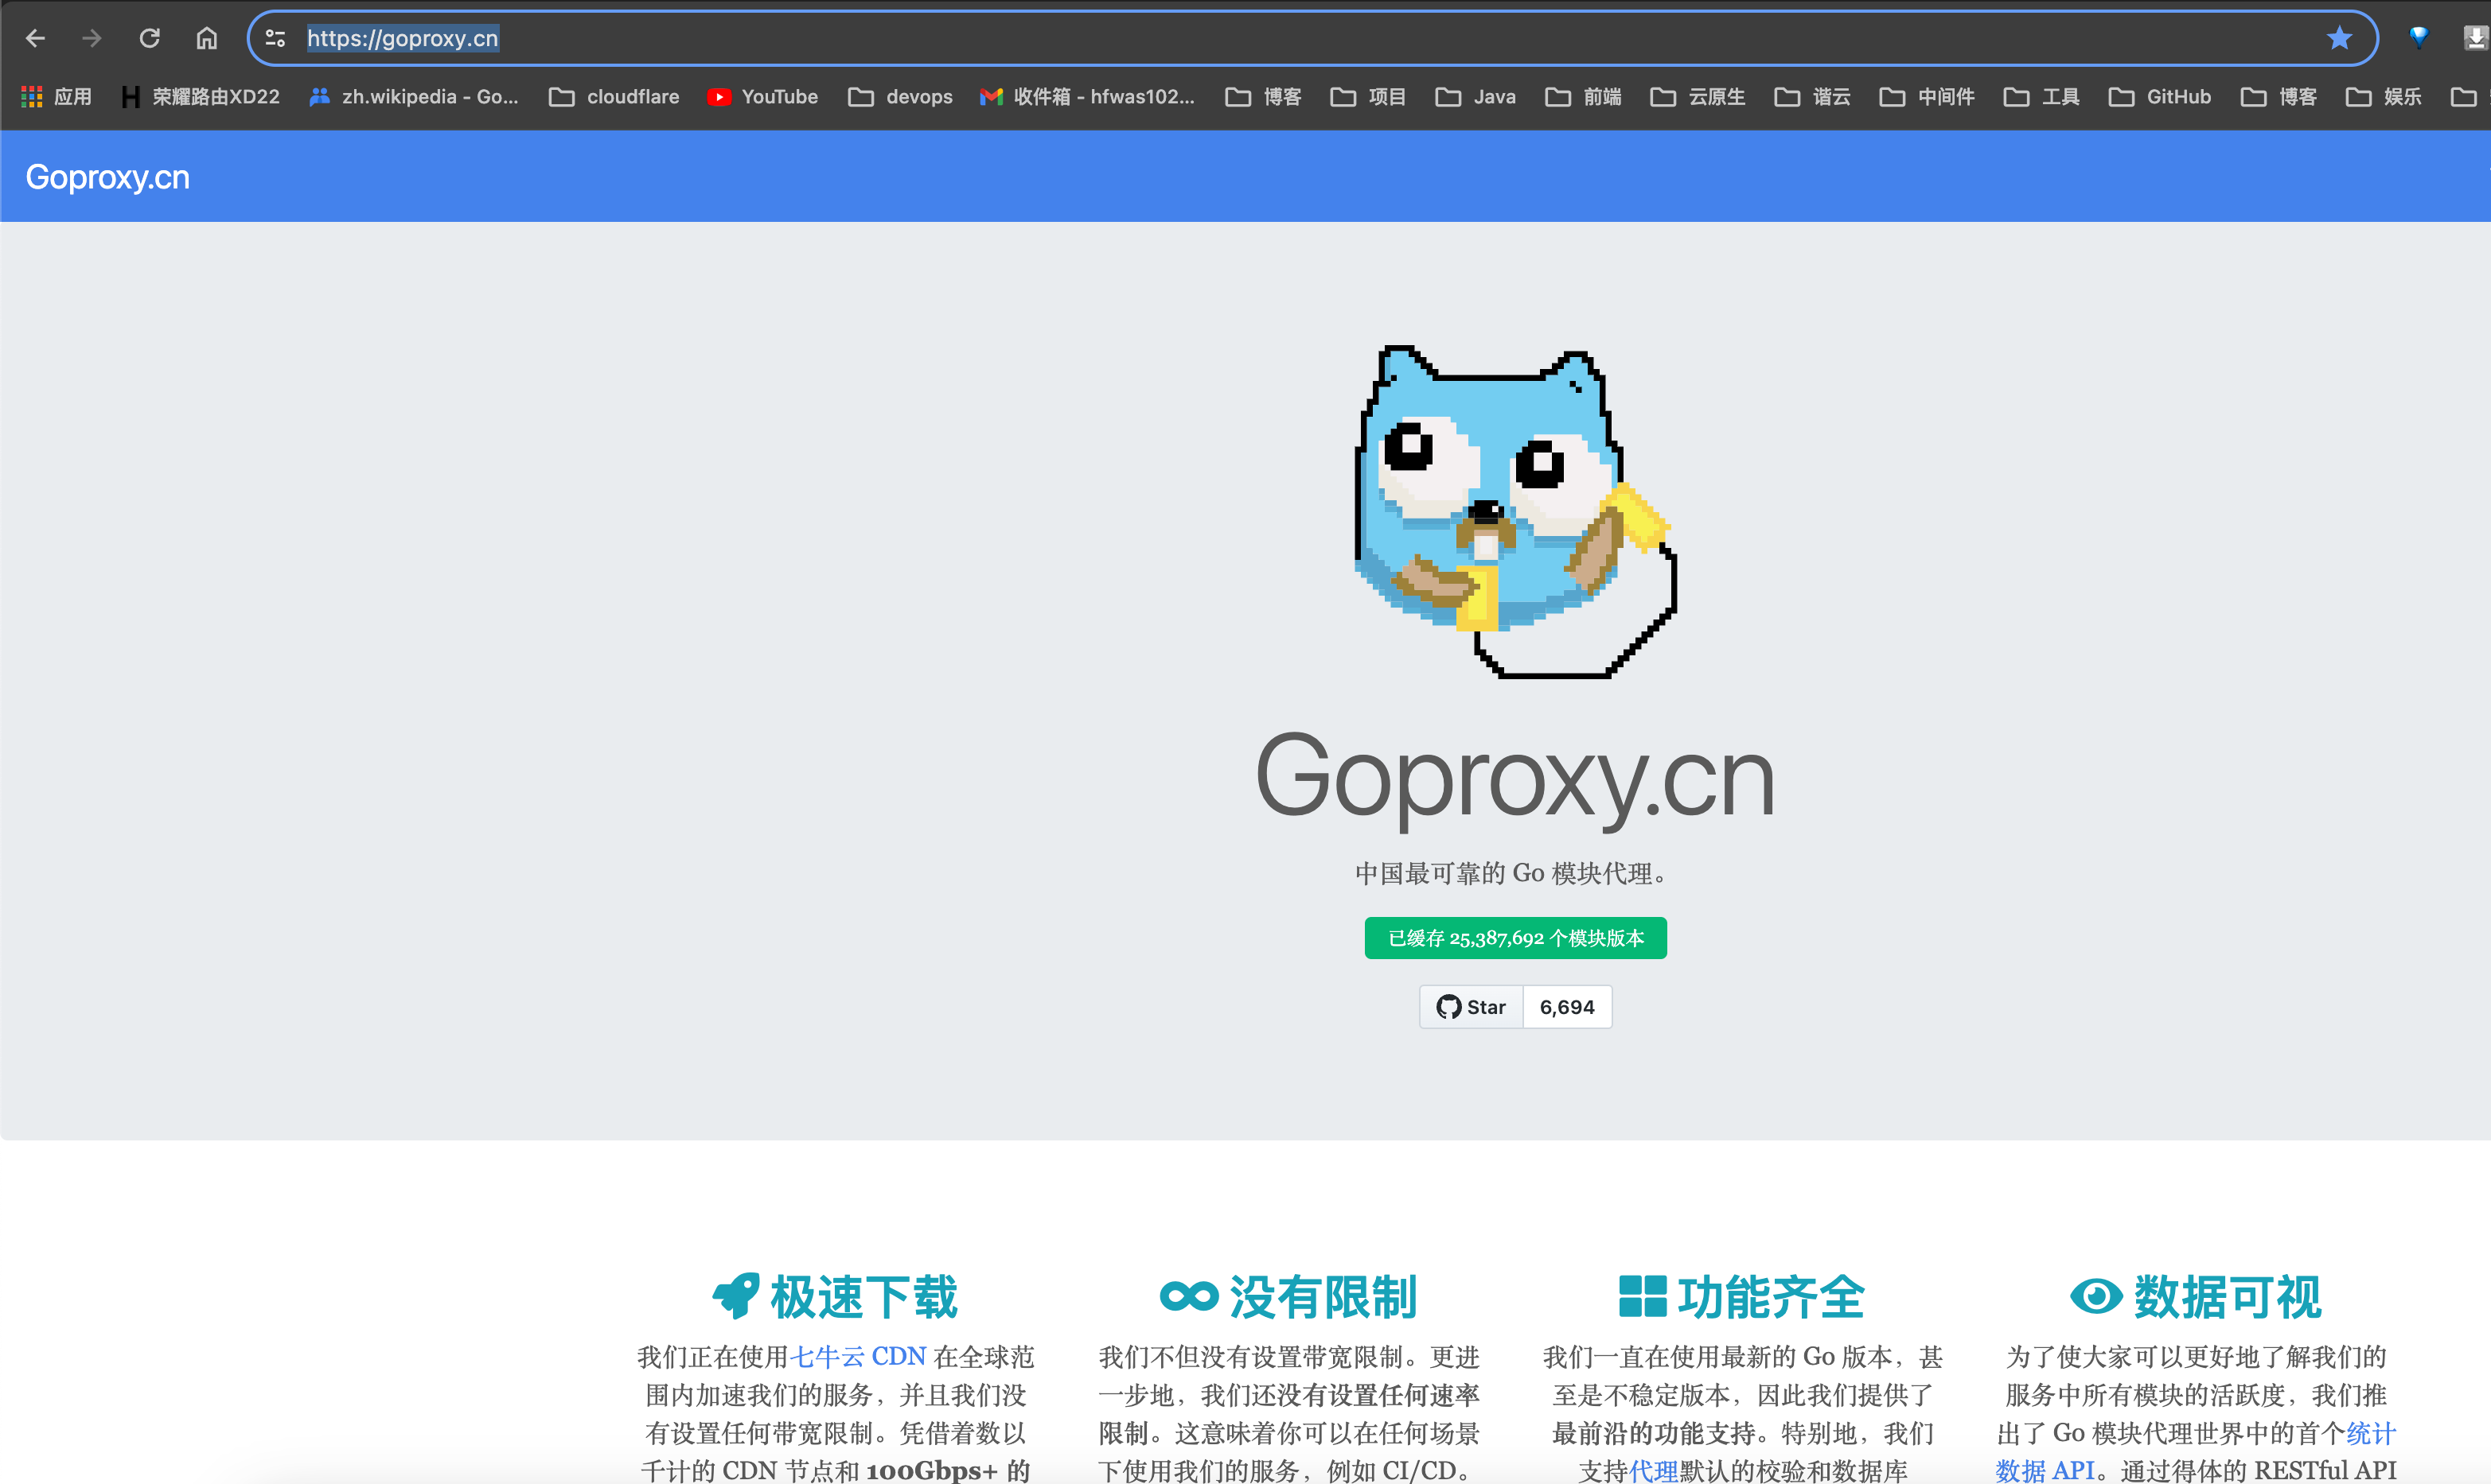Click the Goproxy.cn header brand link
Screen dimensions: 2491x1484
(x=107, y=177)
